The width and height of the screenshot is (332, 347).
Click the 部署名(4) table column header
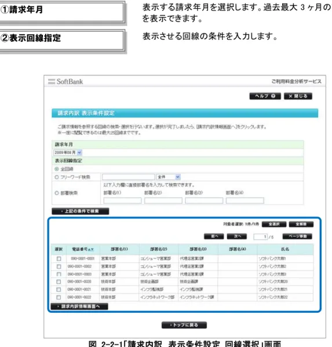coord(238,249)
